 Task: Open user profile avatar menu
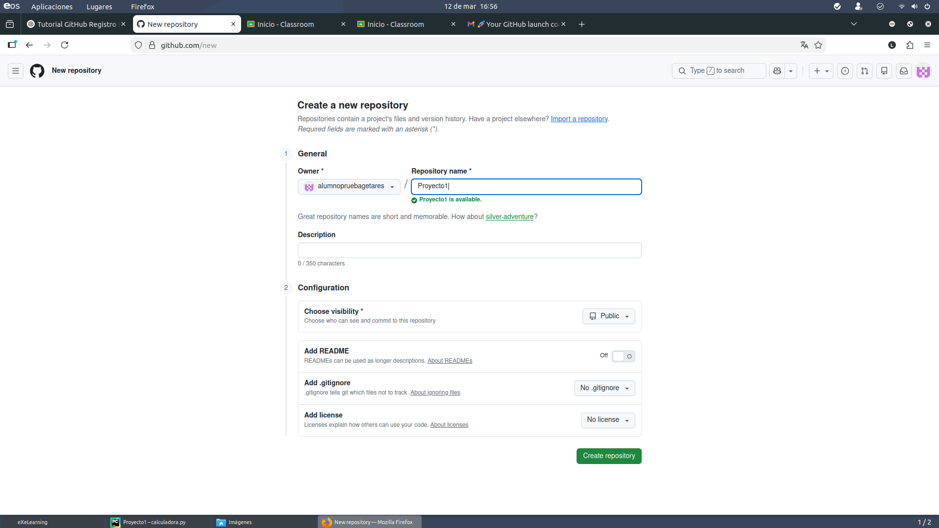(x=923, y=71)
